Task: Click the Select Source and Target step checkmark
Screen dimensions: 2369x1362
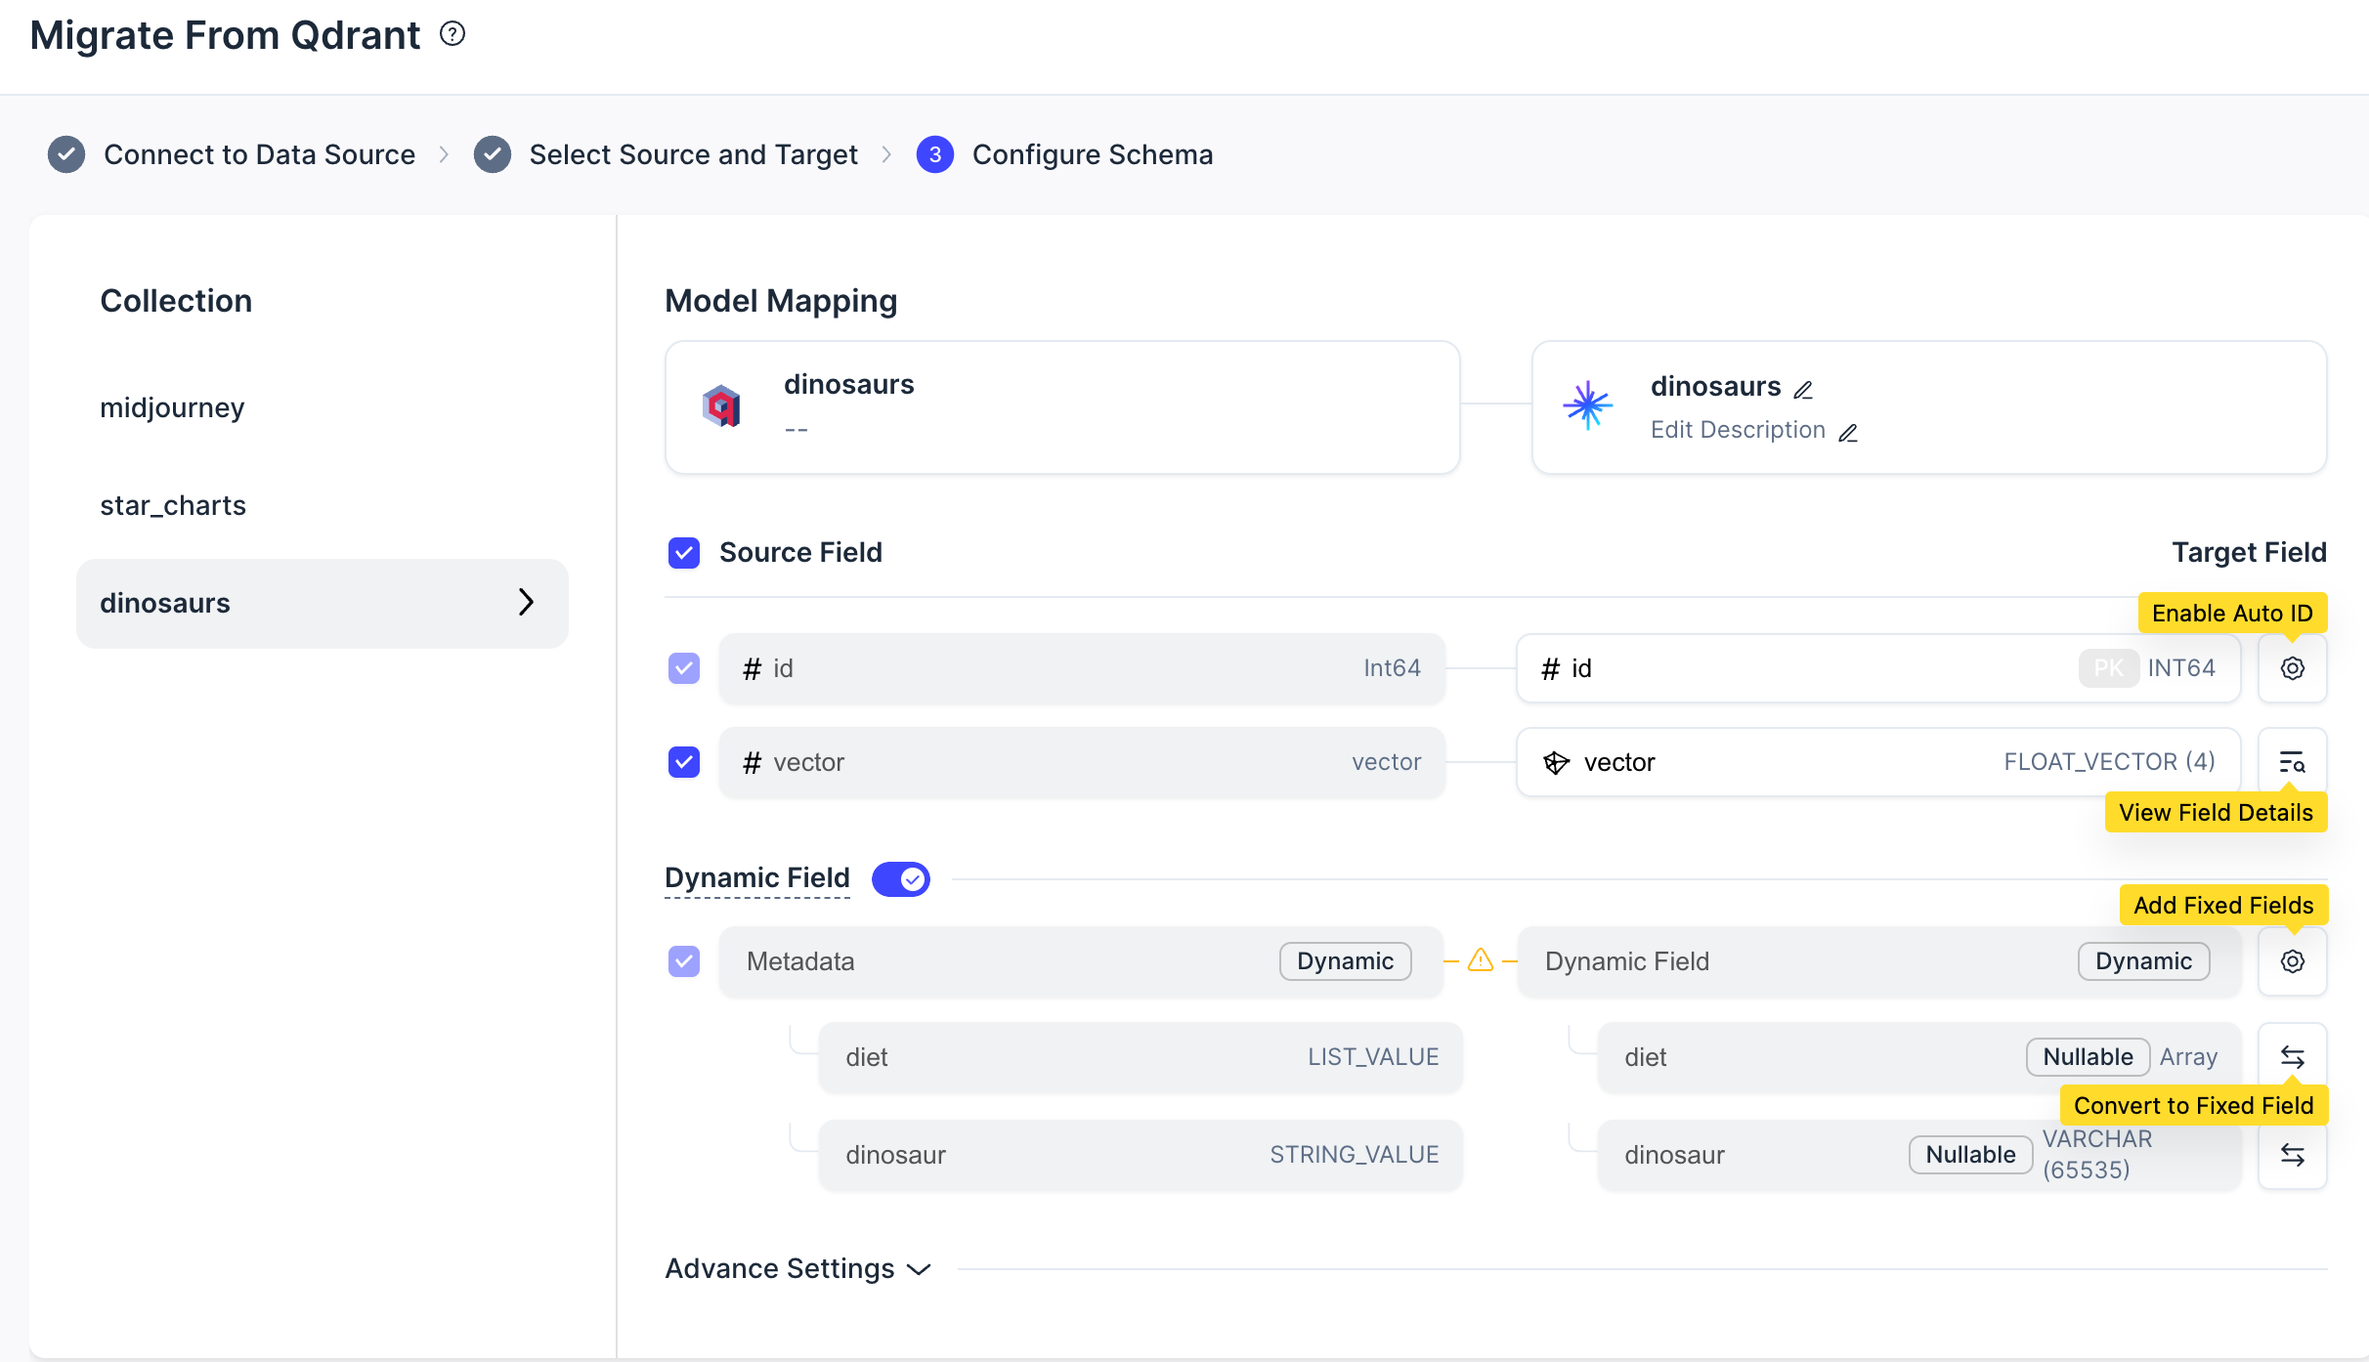Action: click(x=493, y=154)
